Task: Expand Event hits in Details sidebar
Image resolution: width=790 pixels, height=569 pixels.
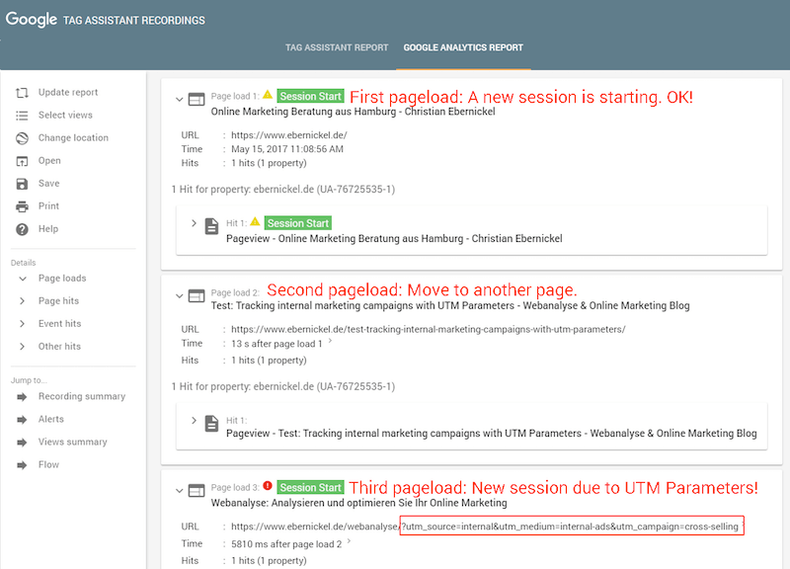Action: pos(22,324)
